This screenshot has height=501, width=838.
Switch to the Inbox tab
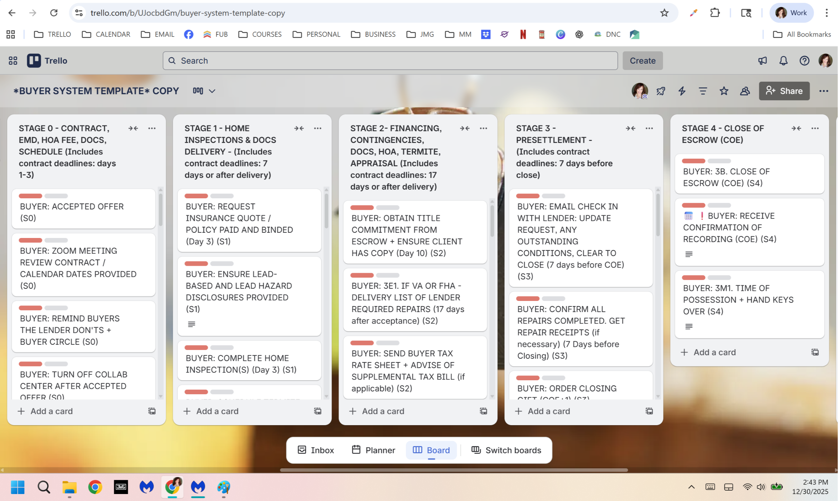coord(316,450)
